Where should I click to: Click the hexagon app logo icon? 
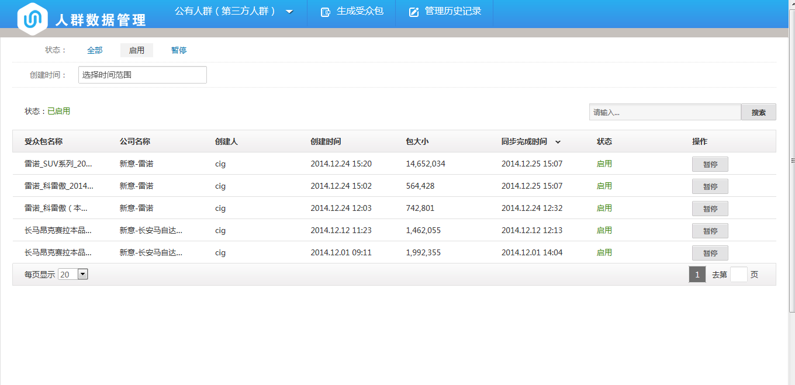(x=32, y=19)
